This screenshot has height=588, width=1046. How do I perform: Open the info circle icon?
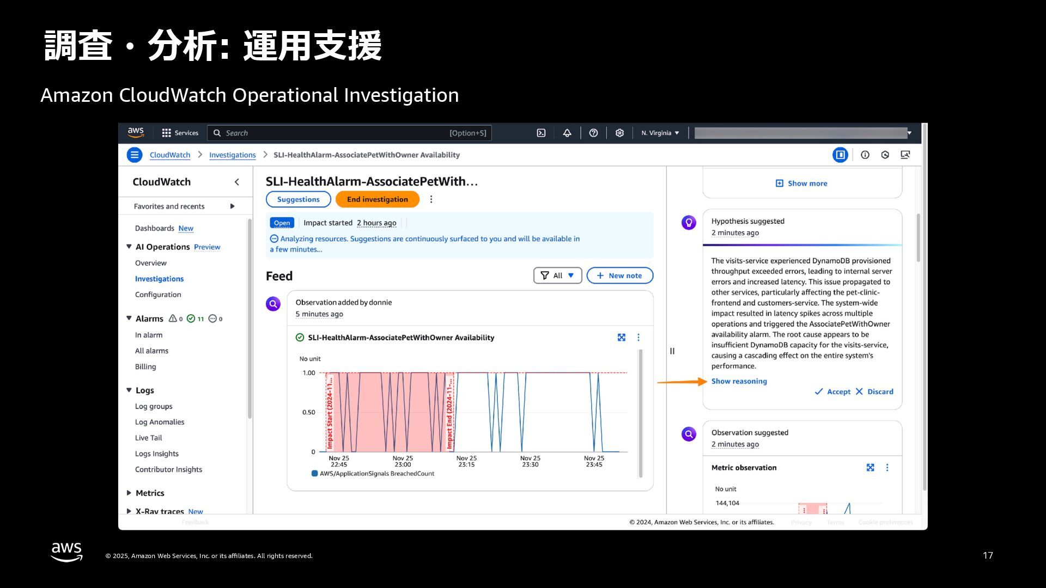865,155
